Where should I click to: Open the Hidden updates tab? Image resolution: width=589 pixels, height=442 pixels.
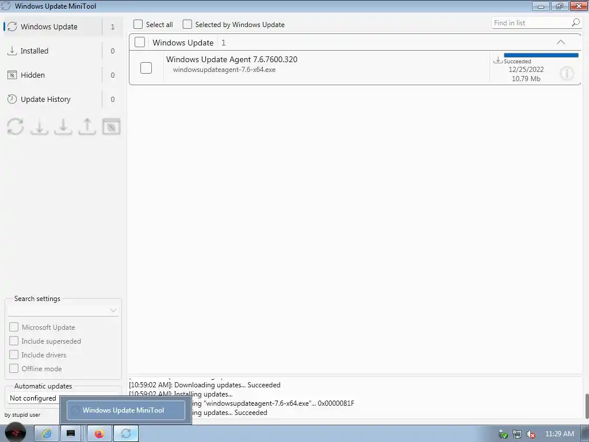63,75
